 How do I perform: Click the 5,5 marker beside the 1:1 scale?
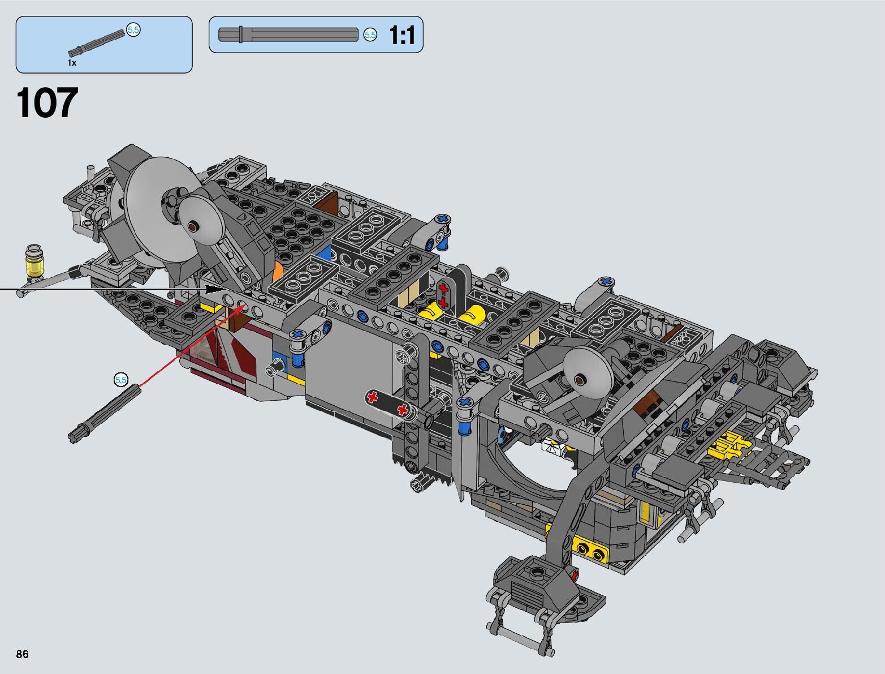(370, 35)
